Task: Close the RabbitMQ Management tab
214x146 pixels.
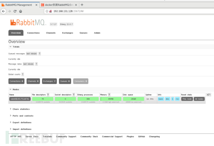Action: [36, 5]
